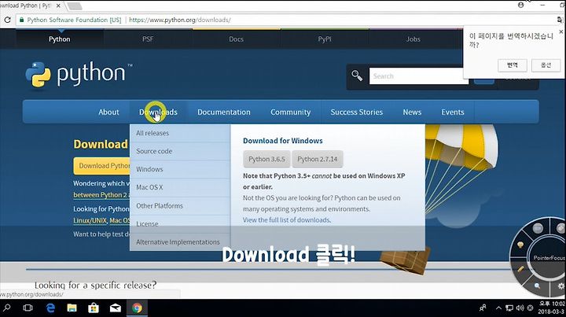Click the address bar URL
The height and width of the screenshot is (317, 566).
[180, 20]
